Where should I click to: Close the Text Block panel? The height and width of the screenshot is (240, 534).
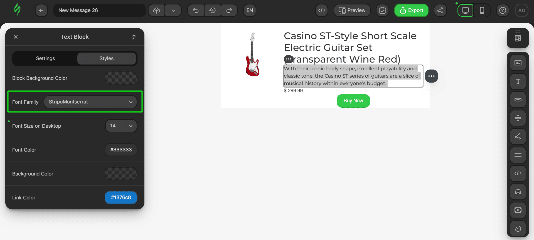point(16,37)
